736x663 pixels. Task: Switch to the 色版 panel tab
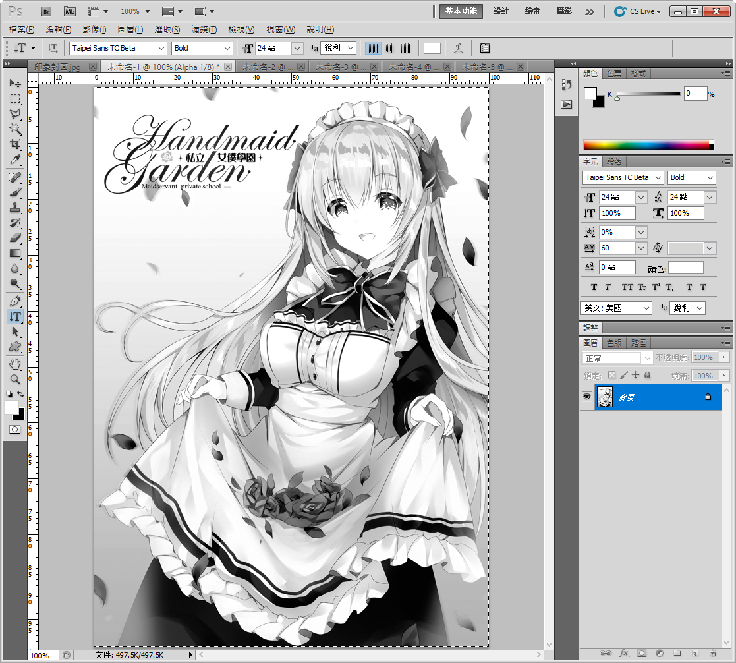[614, 343]
